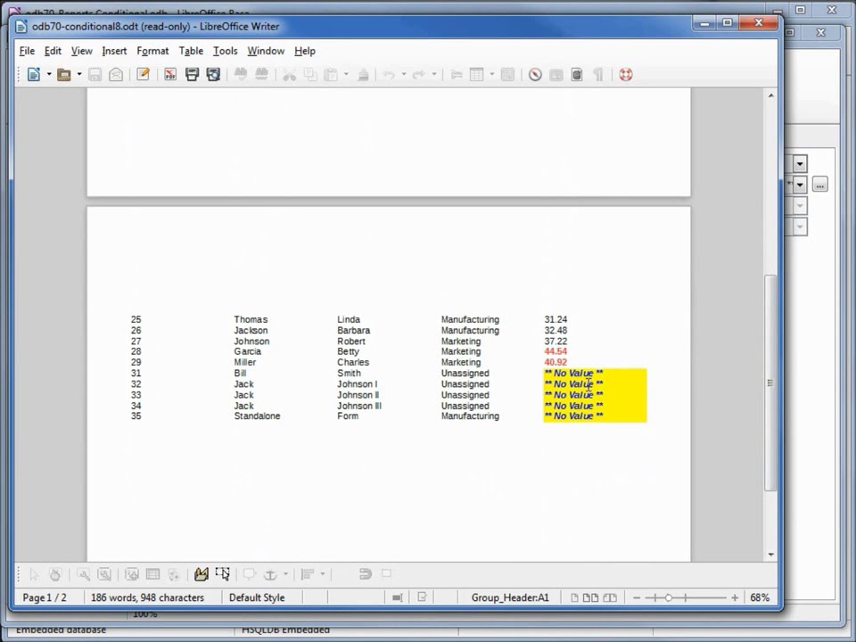The image size is (856, 642).
Task: Click Default Style in status bar
Action: click(257, 597)
